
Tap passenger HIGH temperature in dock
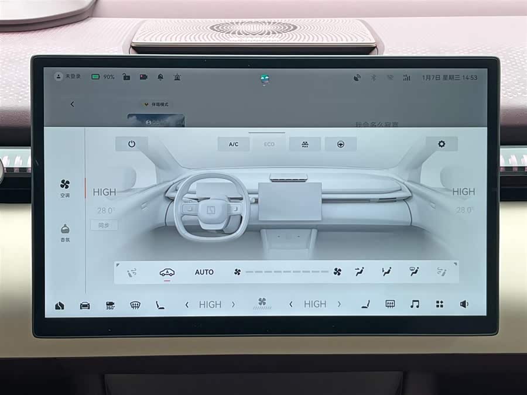(315, 304)
